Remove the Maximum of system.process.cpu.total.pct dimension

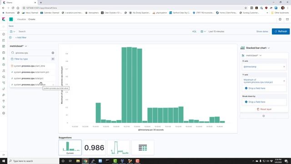click(x=284, y=81)
